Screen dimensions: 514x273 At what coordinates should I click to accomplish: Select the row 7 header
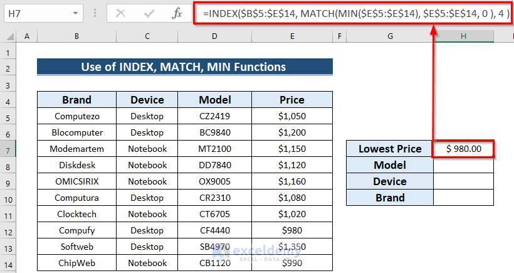[x=9, y=149]
